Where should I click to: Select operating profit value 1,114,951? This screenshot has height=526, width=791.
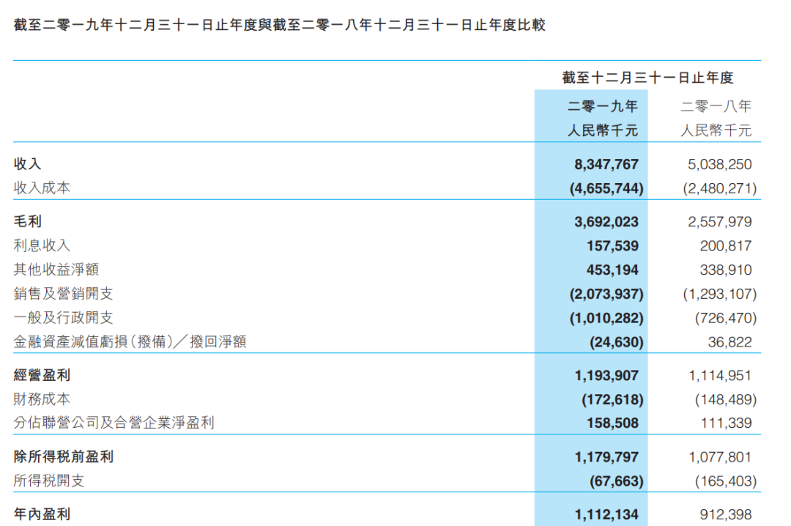tap(720, 376)
